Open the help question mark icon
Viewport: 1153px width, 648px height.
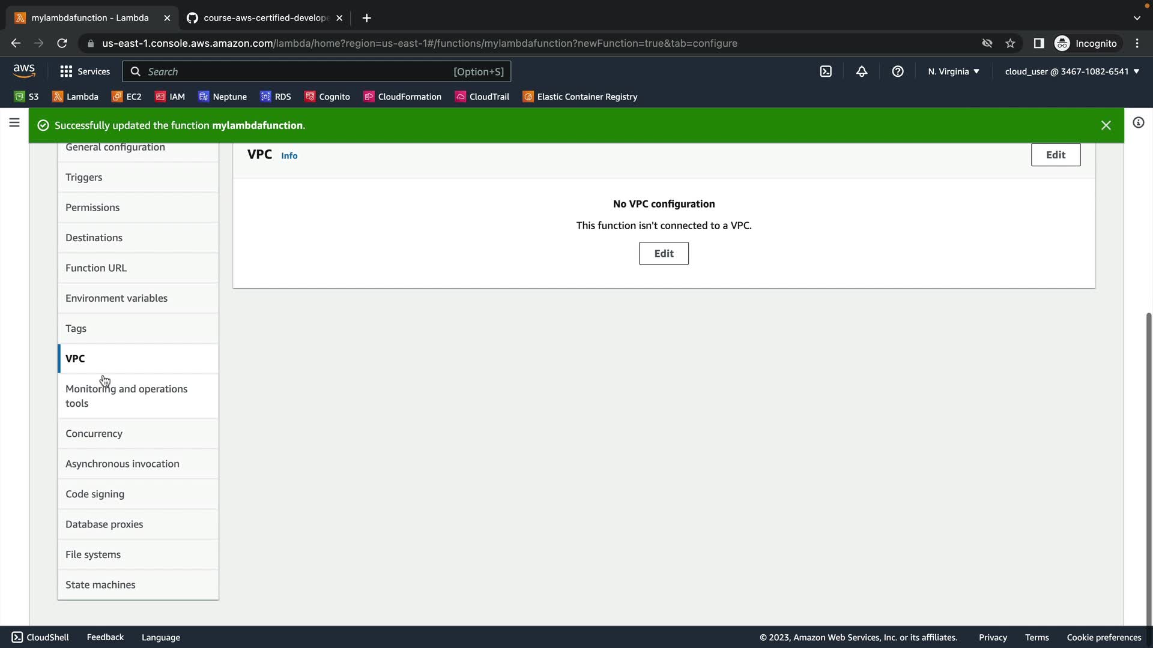[x=898, y=71]
